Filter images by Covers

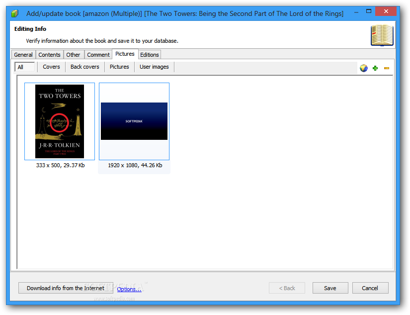pyautogui.click(x=51, y=67)
